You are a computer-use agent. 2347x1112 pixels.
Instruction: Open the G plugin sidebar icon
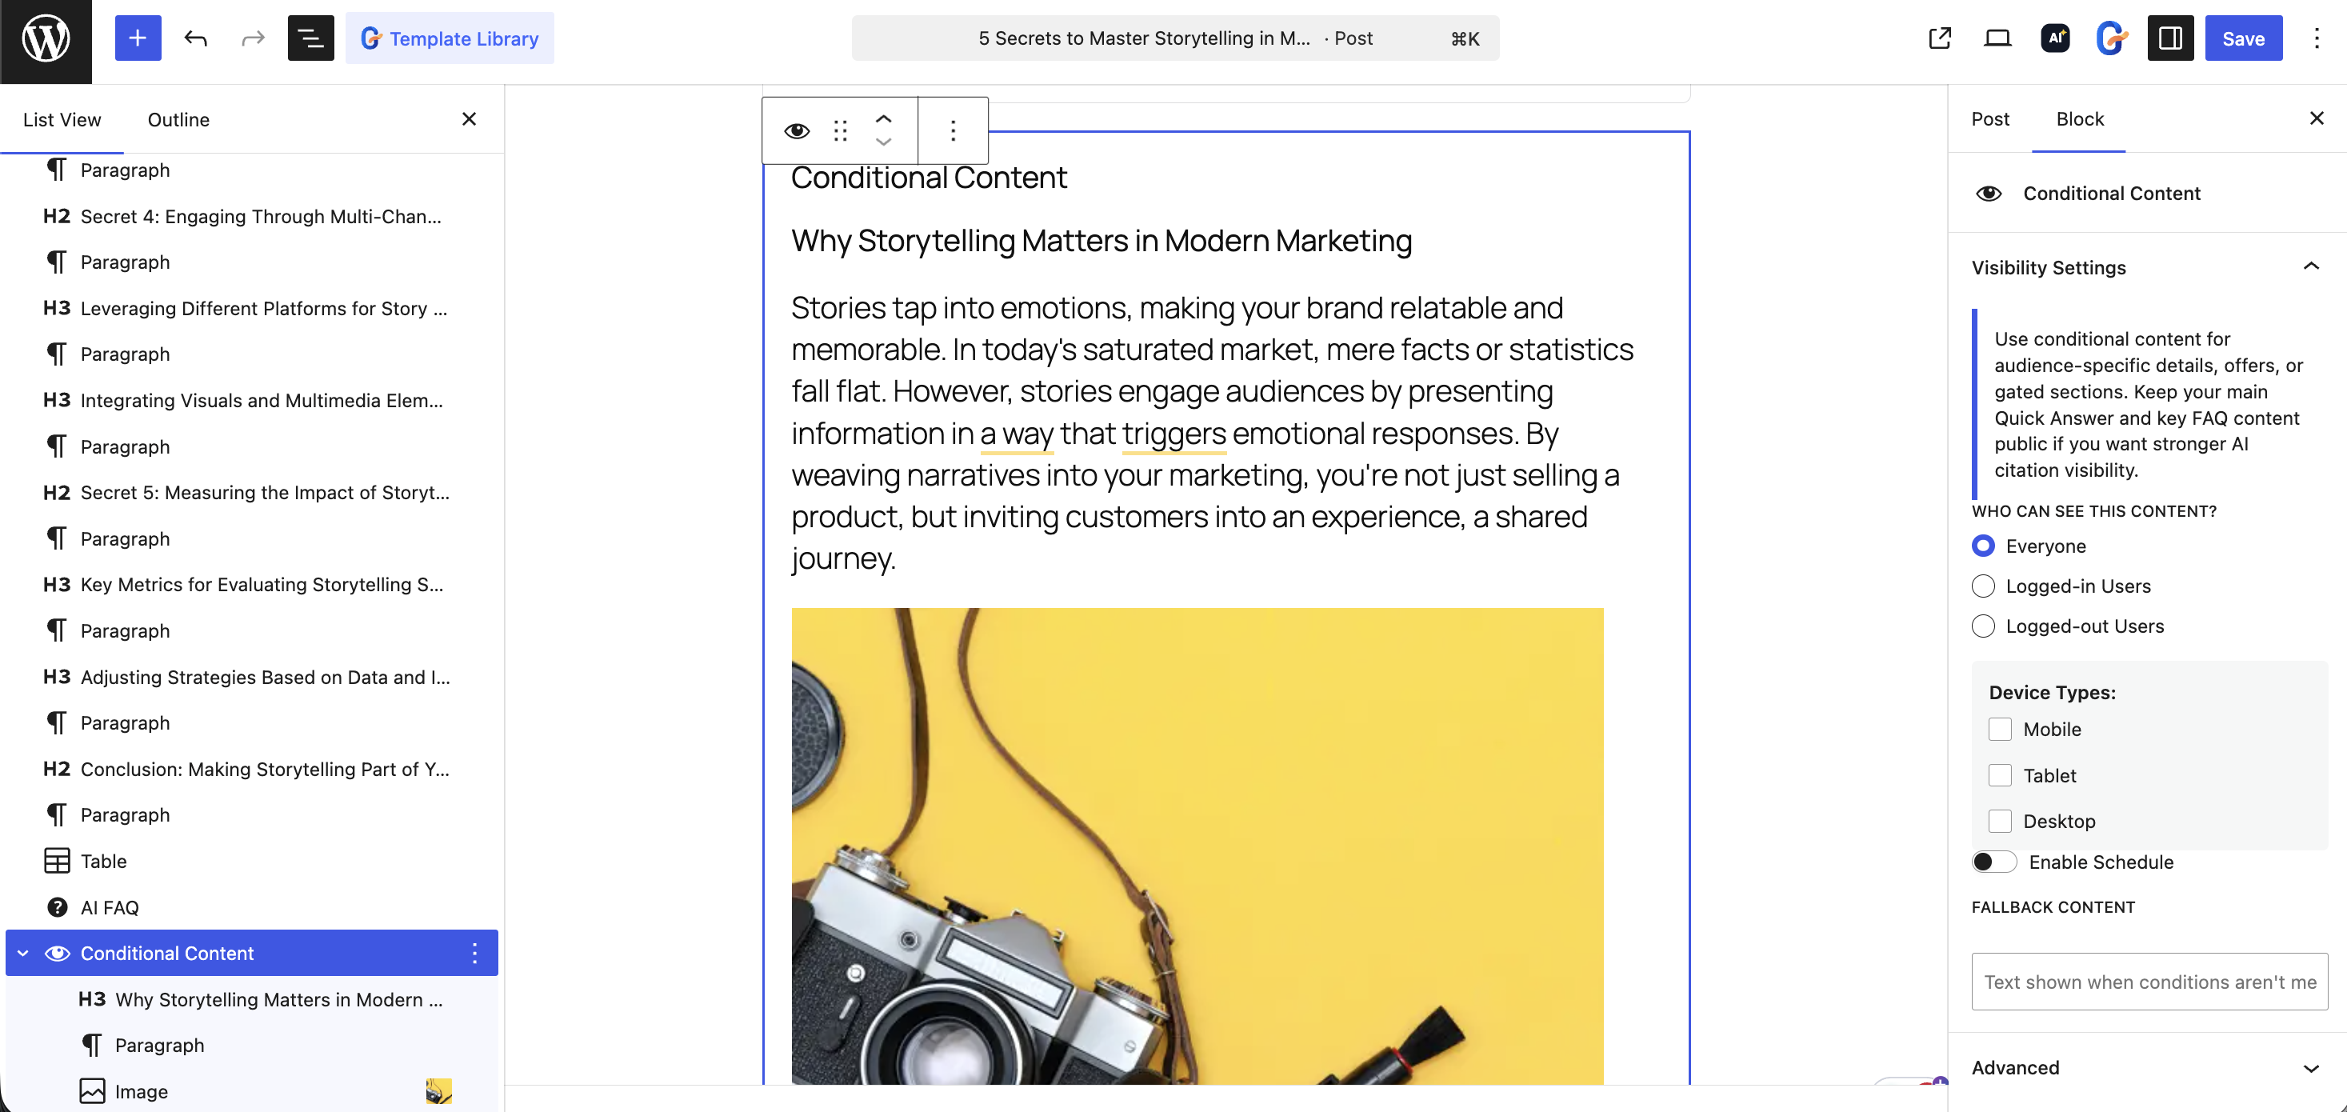2112,38
